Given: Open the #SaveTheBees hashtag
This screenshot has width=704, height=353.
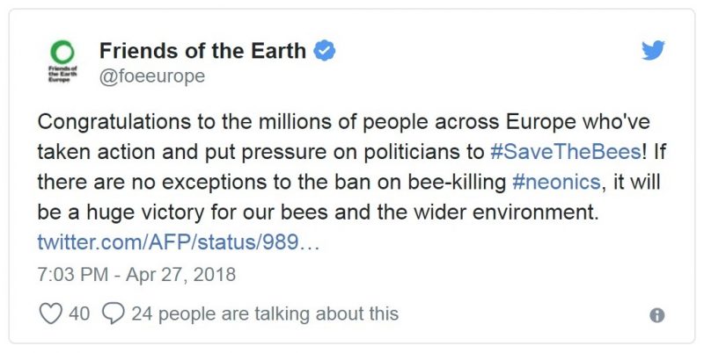Looking at the screenshot, I should (566, 152).
